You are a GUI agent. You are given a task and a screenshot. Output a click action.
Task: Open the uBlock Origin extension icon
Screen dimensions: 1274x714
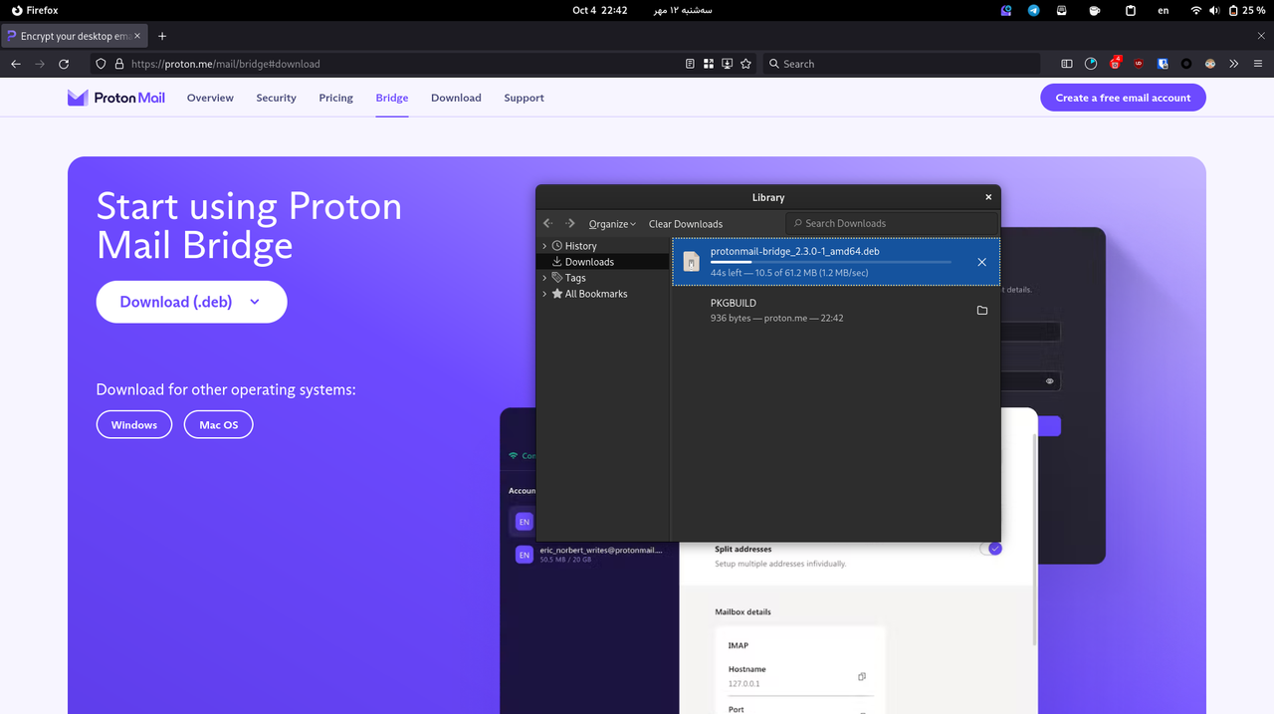click(x=1139, y=64)
